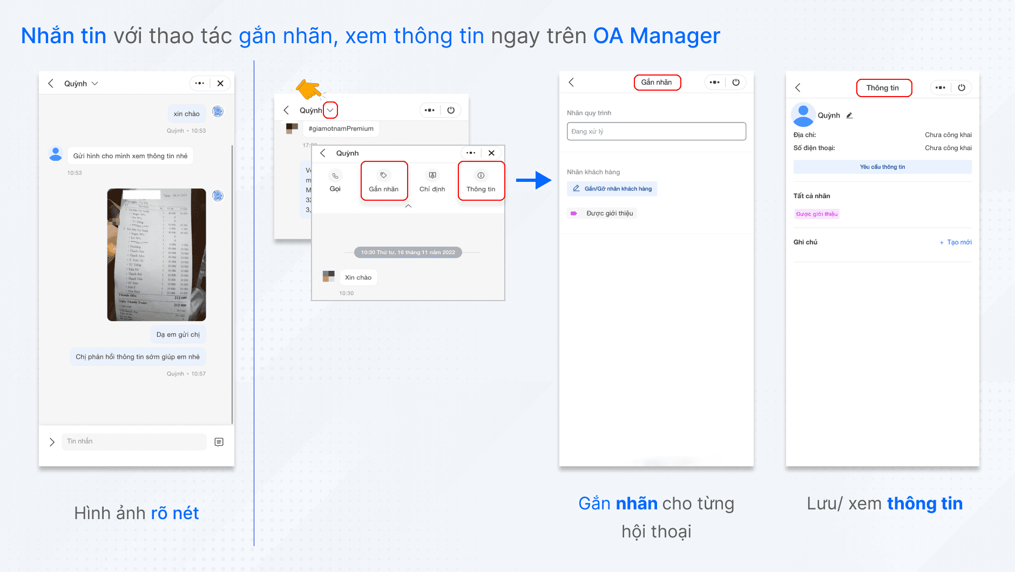
Task: Click the 'Chưa công khai' value beside Địa chỉ
Action: pyautogui.click(x=948, y=135)
